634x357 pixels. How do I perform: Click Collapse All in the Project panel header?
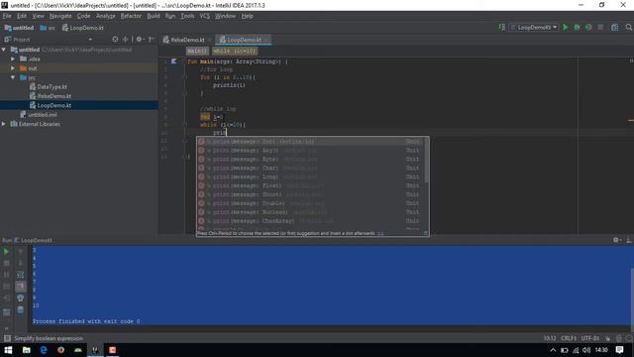coord(125,40)
